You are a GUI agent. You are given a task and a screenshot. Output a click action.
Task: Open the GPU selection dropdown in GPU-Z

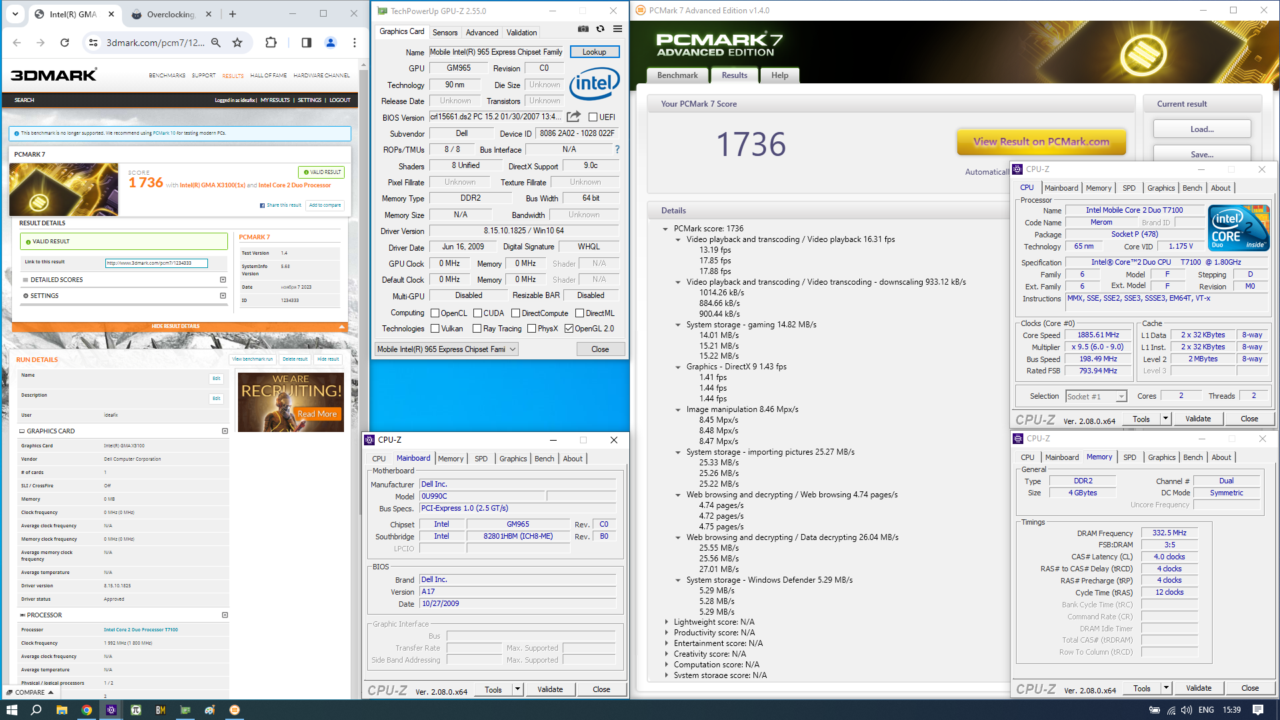click(446, 349)
